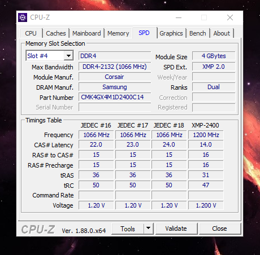This screenshot has height=255, width=260.
Task: Click the Validate button
Action: click(x=176, y=228)
